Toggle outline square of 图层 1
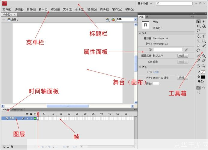 coord(35,118)
